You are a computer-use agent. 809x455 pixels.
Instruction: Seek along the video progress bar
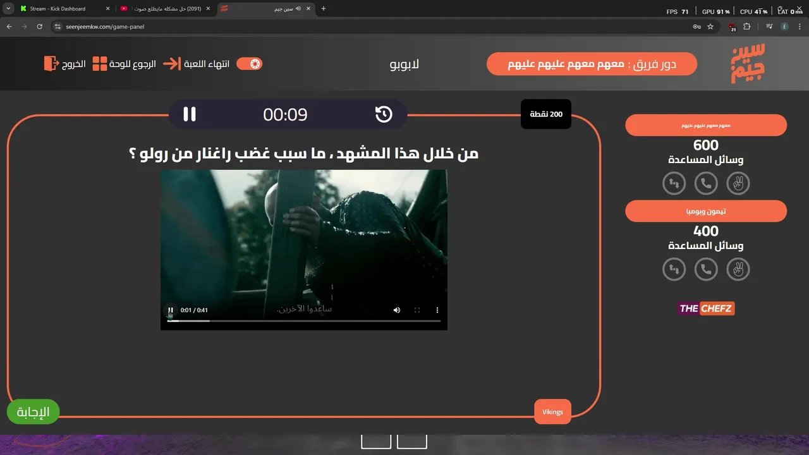[x=304, y=321]
